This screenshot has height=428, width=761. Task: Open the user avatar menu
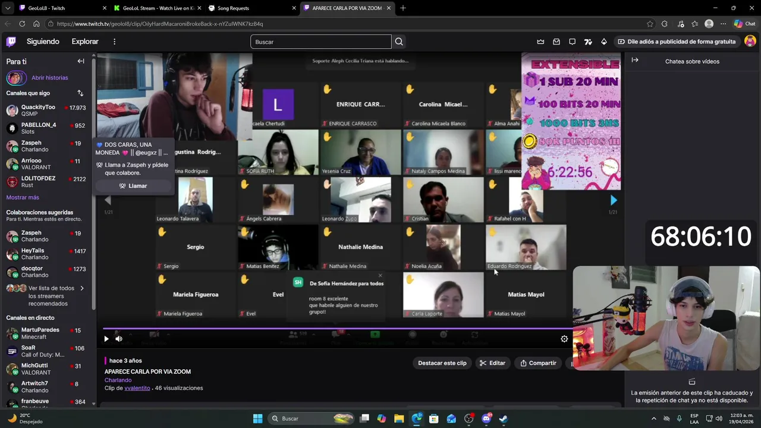[x=750, y=42]
